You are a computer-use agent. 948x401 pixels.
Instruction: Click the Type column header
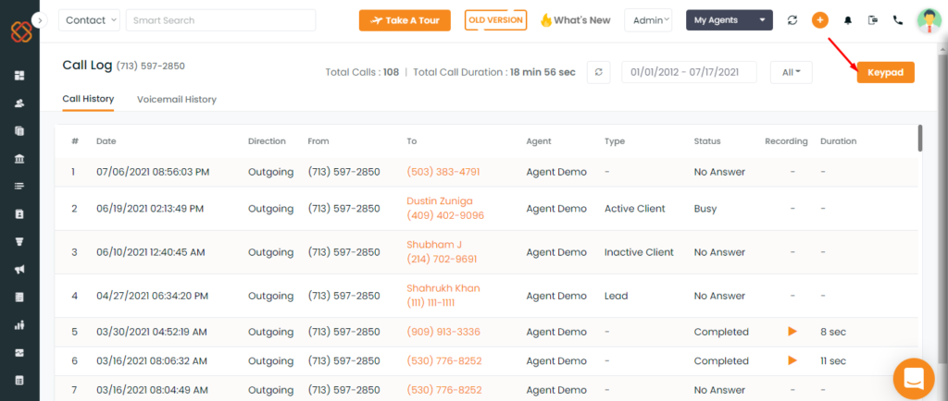coord(615,141)
